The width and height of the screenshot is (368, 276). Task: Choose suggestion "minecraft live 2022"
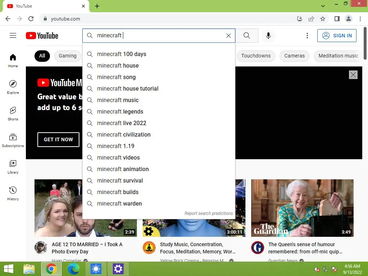click(158, 123)
